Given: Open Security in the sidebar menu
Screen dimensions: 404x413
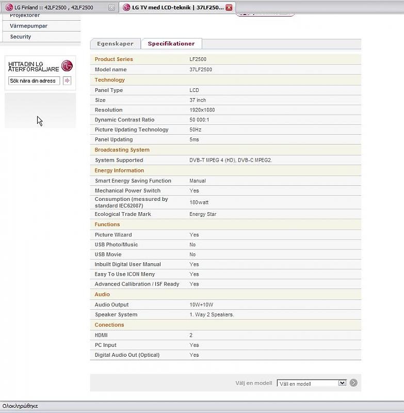Looking at the screenshot, I should coord(21,37).
